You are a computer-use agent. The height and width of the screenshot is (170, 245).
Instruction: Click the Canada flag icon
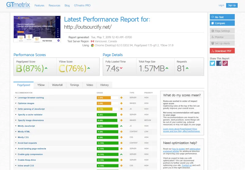click(92, 41)
